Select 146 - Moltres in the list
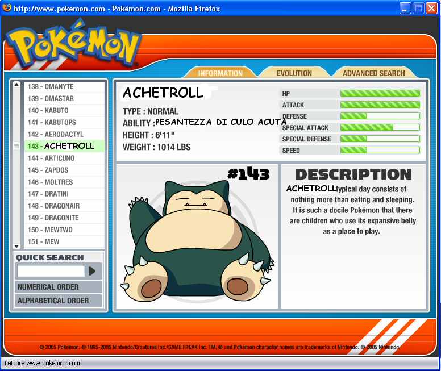This screenshot has width=441, height=371. tap(64, 182)
